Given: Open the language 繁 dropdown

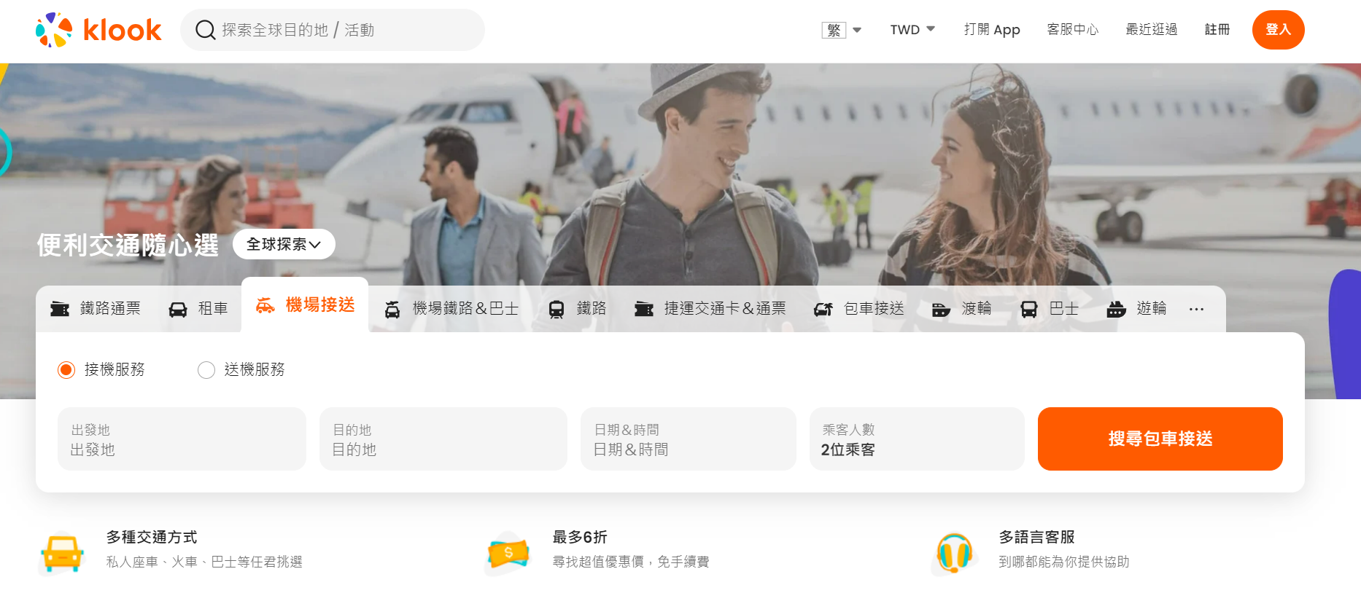Looking at the screenshot, I should click(x=842, y=30).
